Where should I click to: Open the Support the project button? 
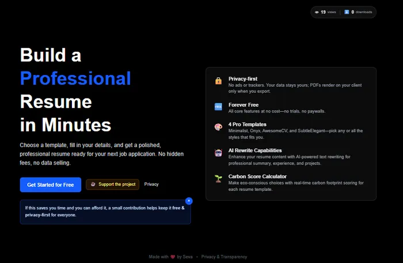coord(112,185)
